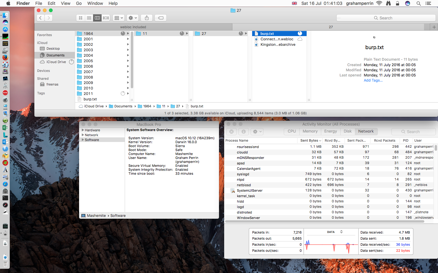Switch Finder to icon view

click(x=81, y=18)
